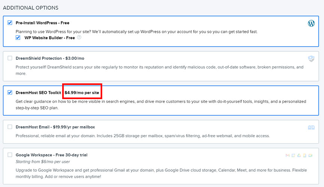Tick the Google Workspace checkbox
The height and width of the screenshot is (187, 324).
[10, 154]
